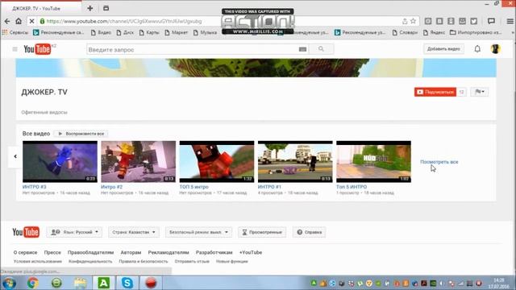Viewport: 516px width, 290px height.
Task: Click the magnifying glass search button
Action: coord(321,49)
